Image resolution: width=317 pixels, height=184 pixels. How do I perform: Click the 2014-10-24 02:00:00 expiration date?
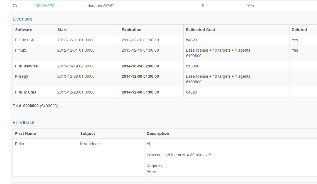(x=140, y=66)
